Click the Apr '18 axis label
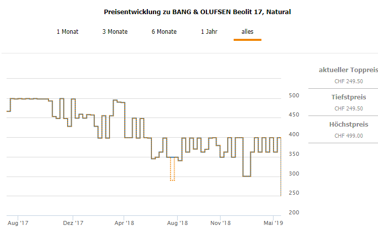 tap(124, 222)
